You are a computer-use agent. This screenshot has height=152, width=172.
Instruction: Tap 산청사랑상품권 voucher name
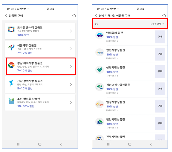(x=116, y=67)
